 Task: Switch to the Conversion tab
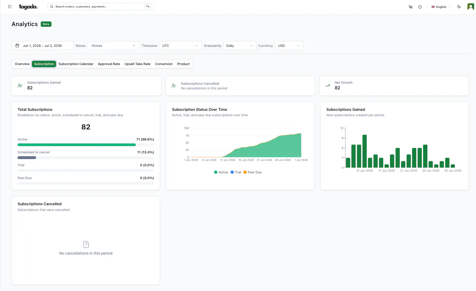tap(164, 64)
